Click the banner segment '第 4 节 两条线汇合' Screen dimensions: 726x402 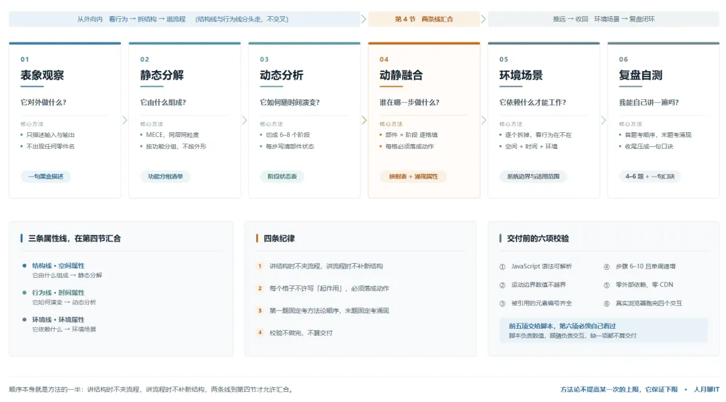[424, 19]
